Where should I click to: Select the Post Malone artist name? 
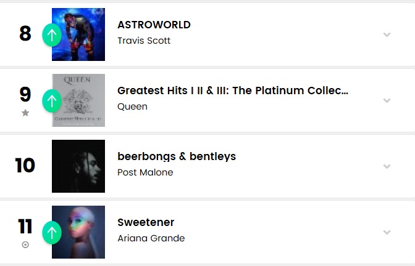click(145, 172)
